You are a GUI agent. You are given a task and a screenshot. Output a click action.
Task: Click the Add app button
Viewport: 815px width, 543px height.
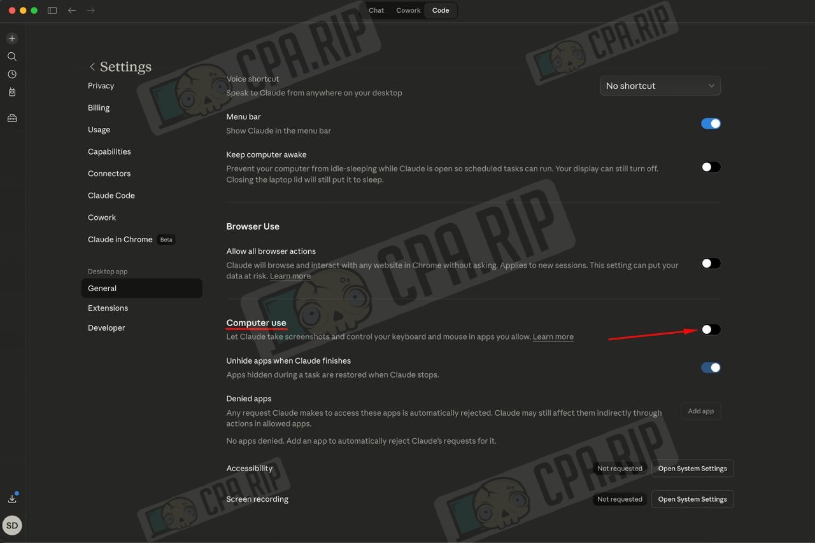(x=700, y=411)
